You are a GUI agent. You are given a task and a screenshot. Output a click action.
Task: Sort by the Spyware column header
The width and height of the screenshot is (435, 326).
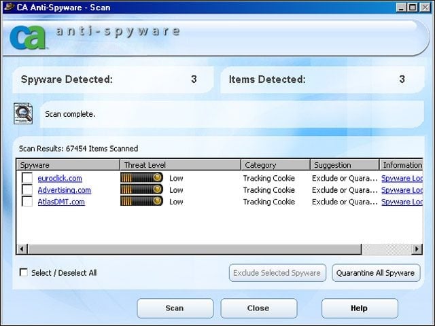coord(68,165)
